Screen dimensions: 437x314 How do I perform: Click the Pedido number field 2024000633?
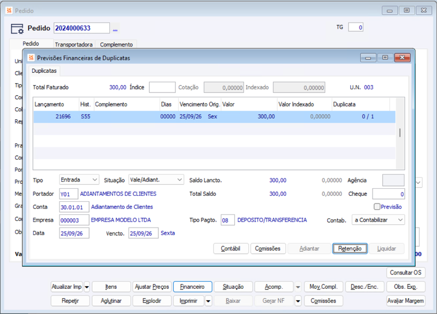coord(81,28)
